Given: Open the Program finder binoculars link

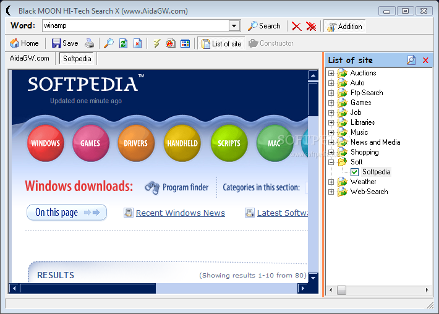Looking at the screenshot, I should click(x=177, y=187).
